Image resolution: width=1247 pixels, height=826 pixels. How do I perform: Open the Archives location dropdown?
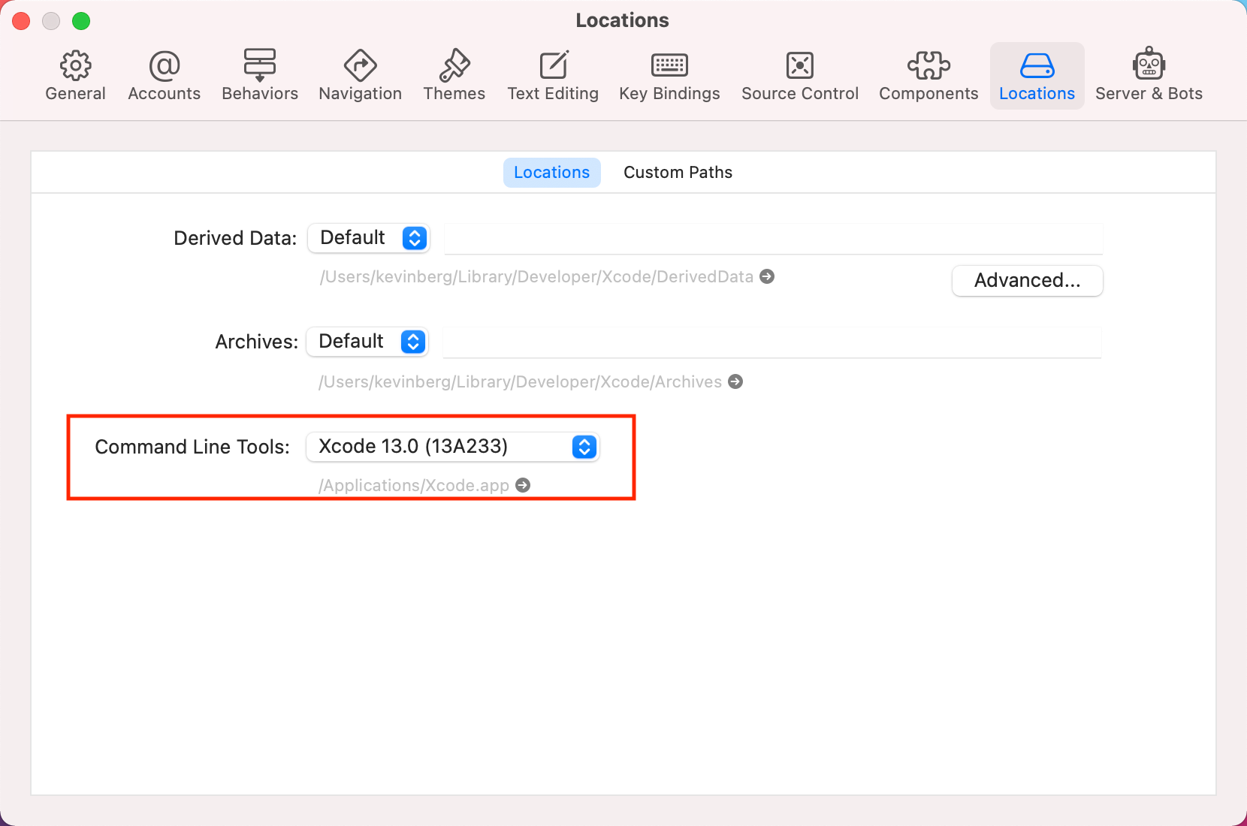(x=367, y=342)
